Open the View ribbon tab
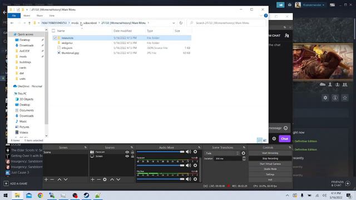Image resolution: width=356 pixels, height=200 pixels. click(52, 16)
